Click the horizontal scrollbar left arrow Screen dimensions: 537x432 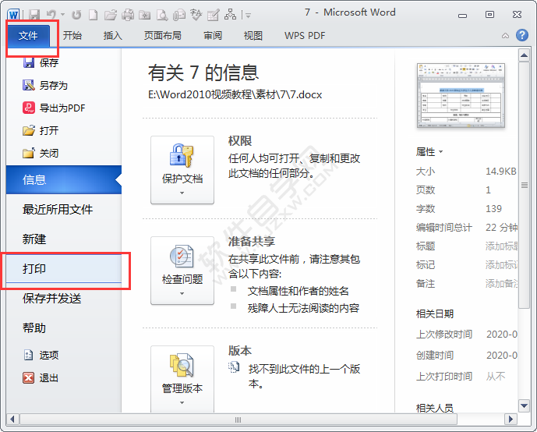[12, 419]
